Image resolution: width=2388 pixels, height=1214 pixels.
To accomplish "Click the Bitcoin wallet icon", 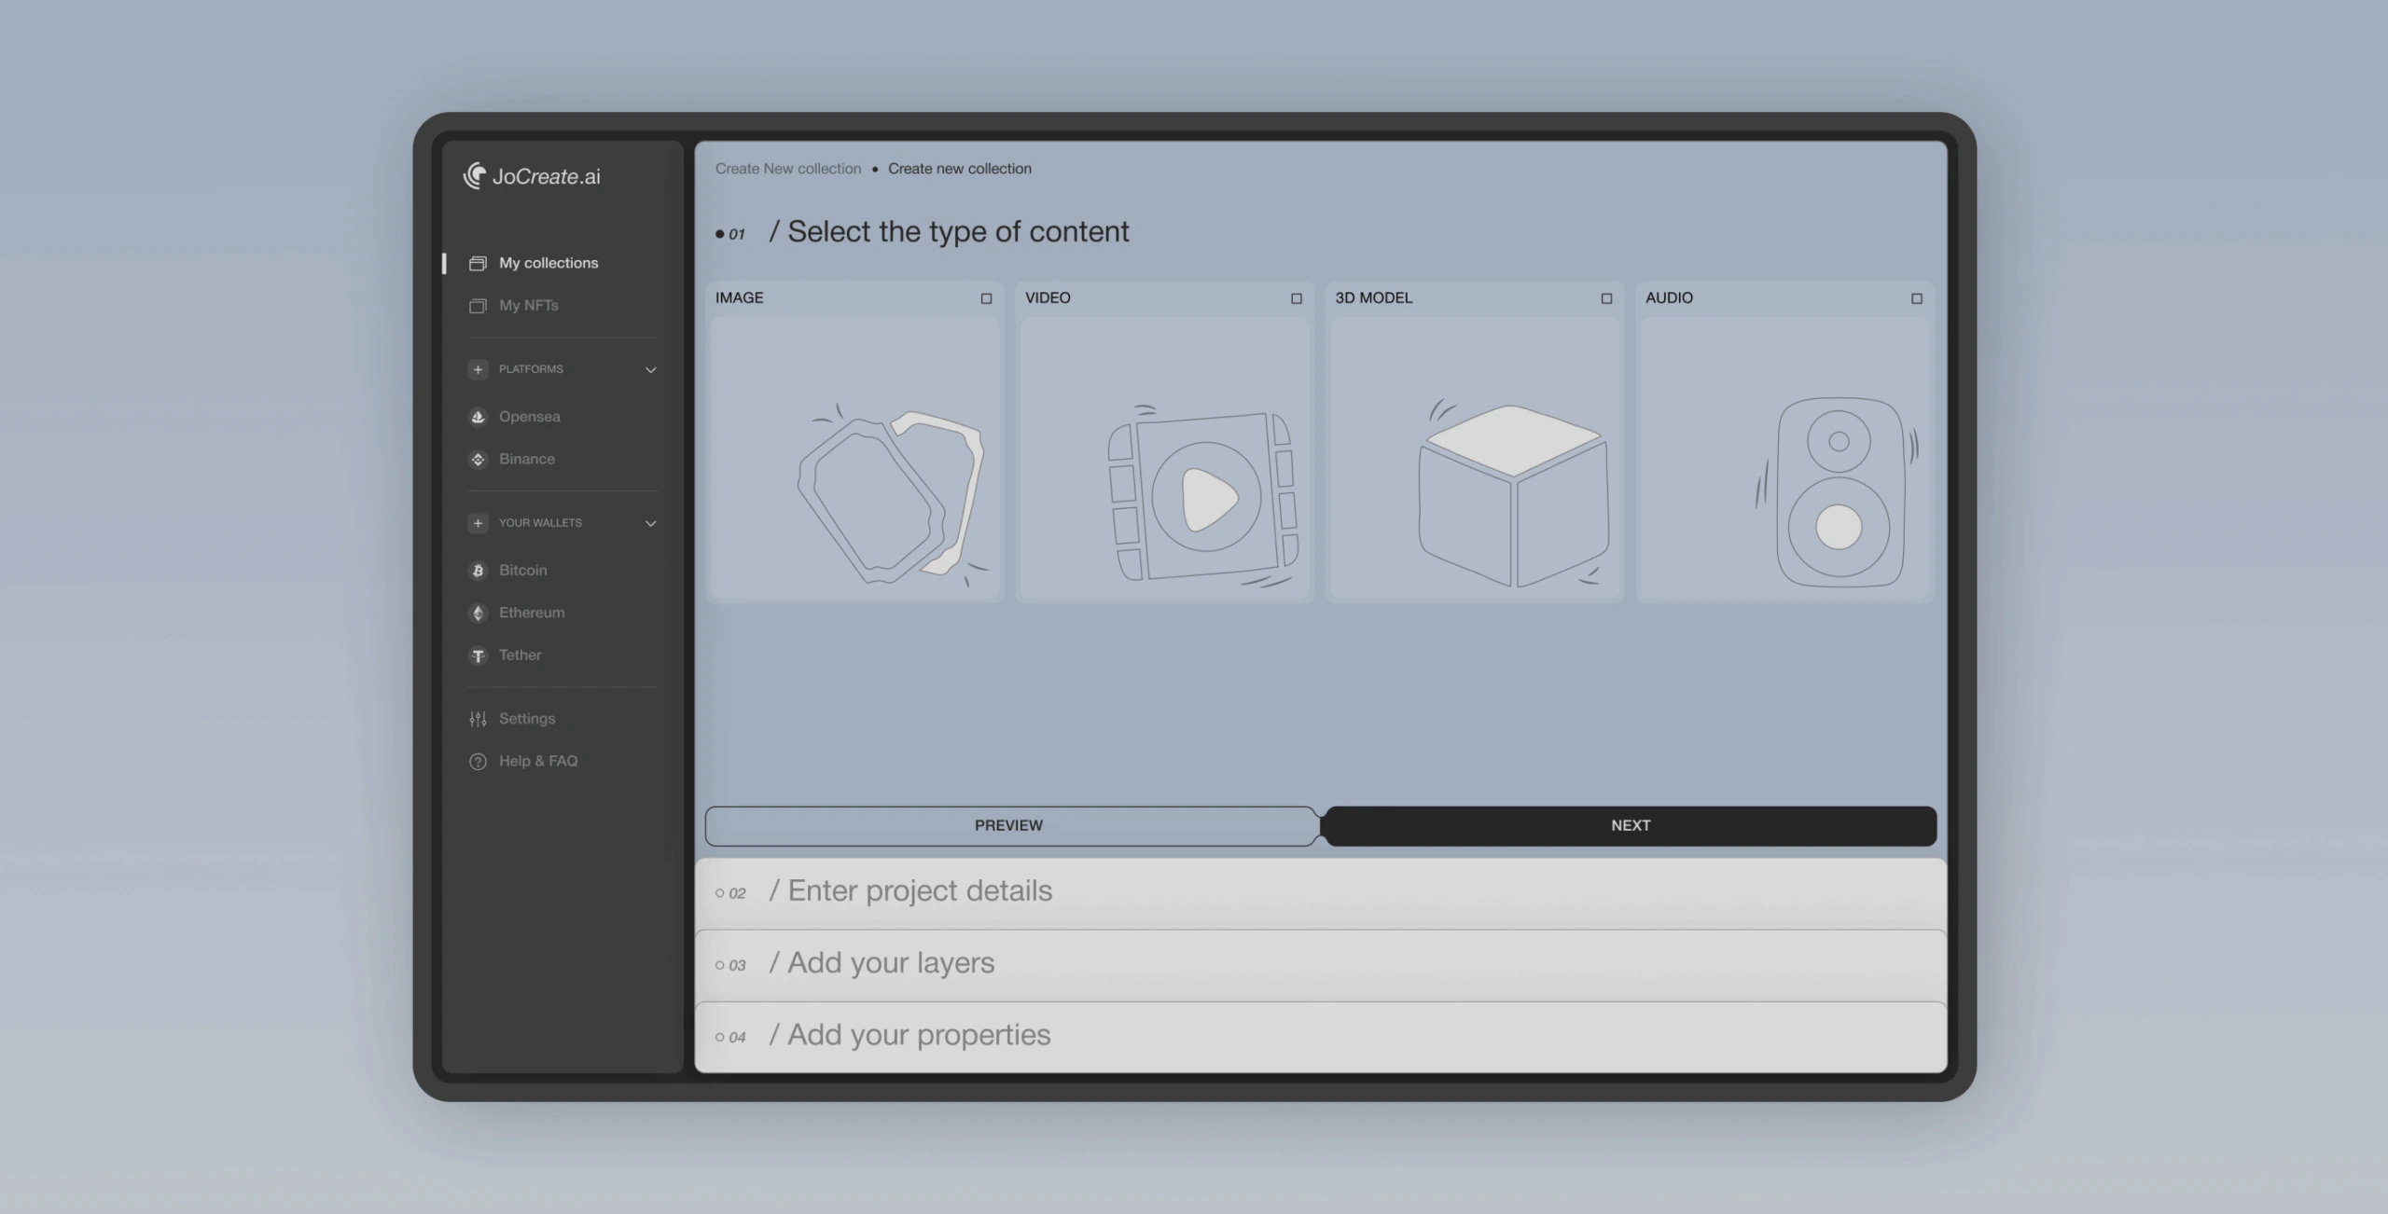I will tap(479, 570).
